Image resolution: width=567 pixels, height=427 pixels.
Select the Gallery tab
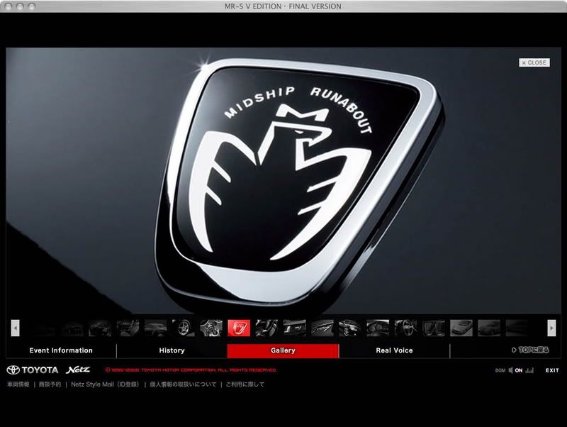283,350
